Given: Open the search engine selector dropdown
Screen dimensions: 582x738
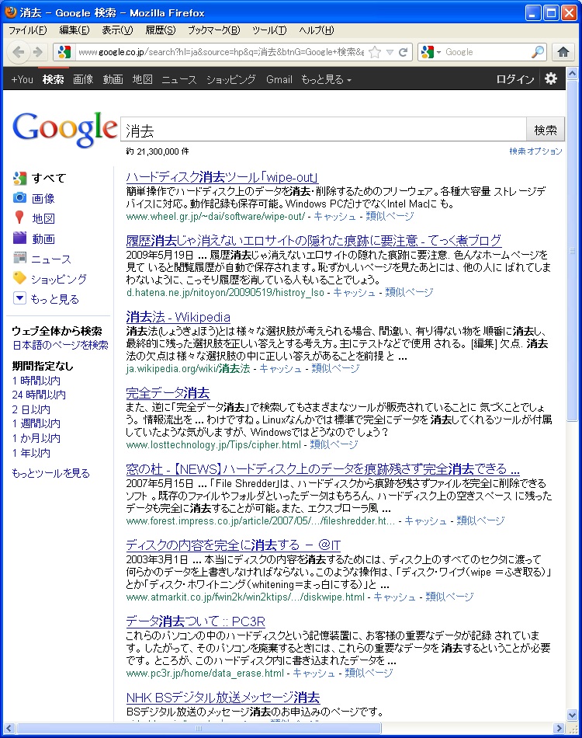Looking at the screenshot, I should tap(431, 52).
